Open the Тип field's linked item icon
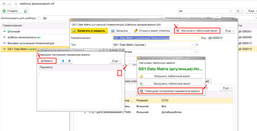Image resolution: width=257 pixels, height=131 pixels. [x=197, y=45]
